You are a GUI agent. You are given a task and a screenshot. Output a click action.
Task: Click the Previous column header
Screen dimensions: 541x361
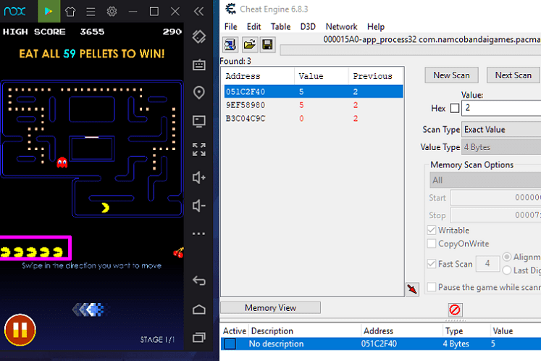coord(376,76)
